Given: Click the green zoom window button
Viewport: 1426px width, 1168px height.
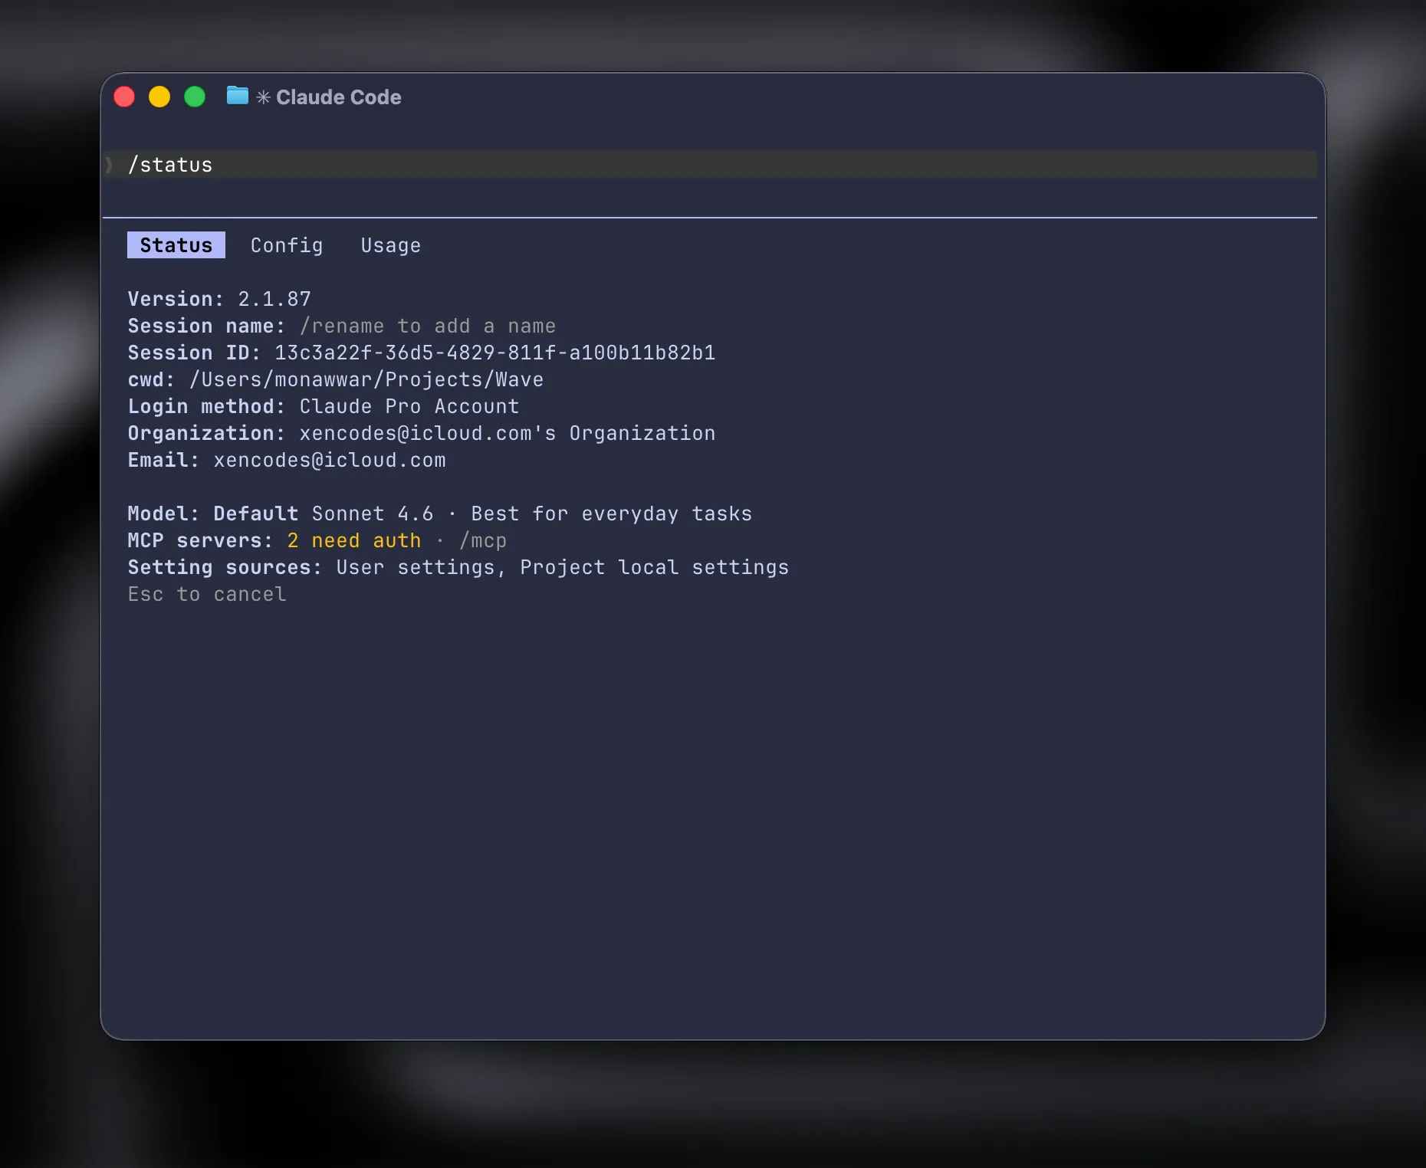Looking at the screenshot, I should [195, 97].
